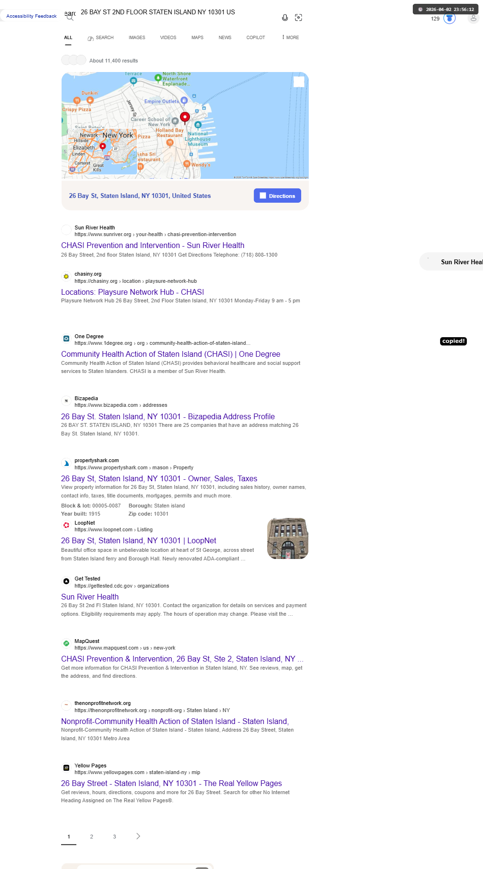
Task: Open Microsoft Rewards medal icon
Action: [450, 19]
